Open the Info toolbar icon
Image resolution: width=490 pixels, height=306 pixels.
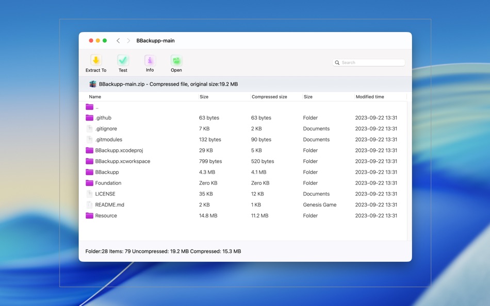tap(150, 60)
